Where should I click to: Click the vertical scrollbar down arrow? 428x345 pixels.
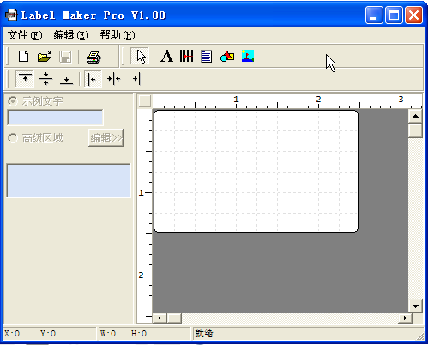click(415, 306)
